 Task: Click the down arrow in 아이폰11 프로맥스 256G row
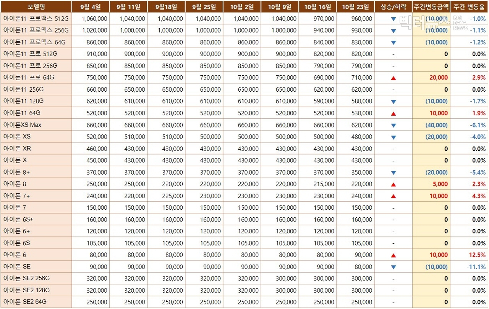393,31
